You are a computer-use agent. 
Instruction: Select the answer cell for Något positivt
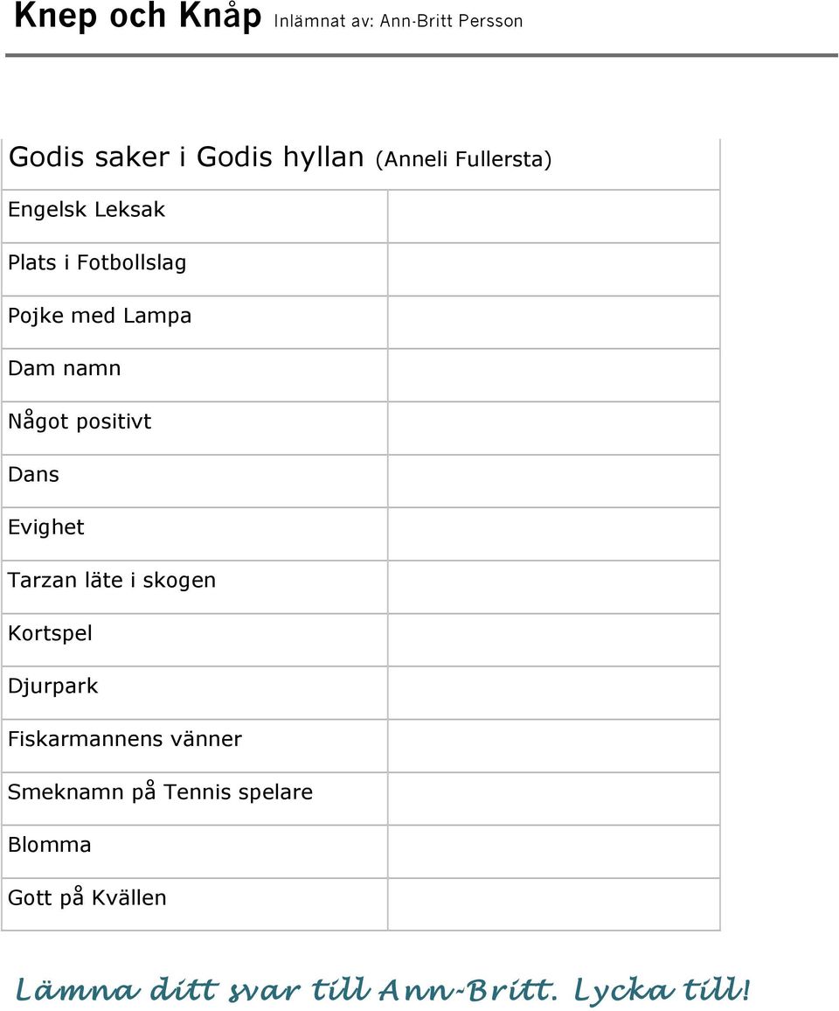click(553, 429)
